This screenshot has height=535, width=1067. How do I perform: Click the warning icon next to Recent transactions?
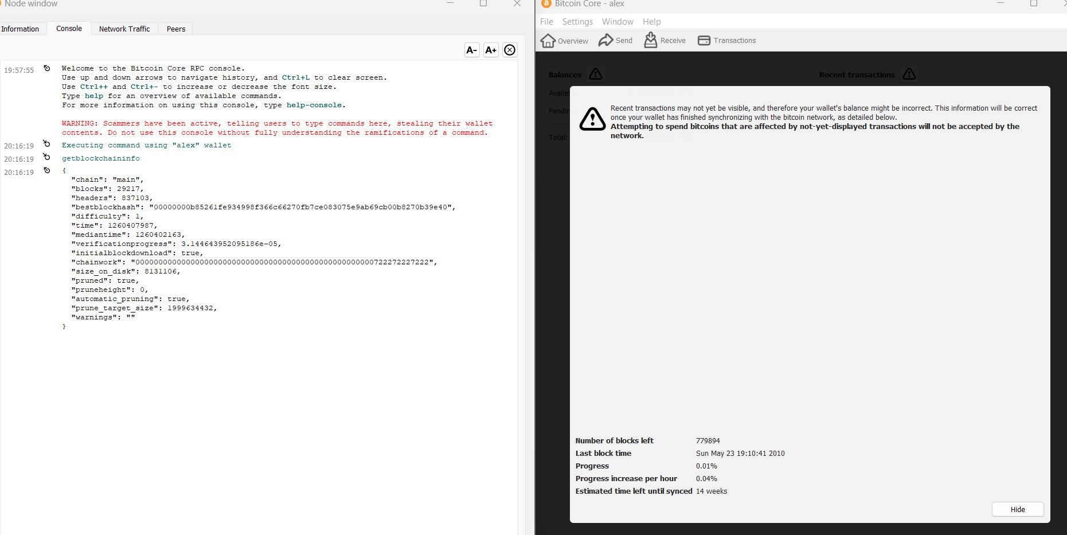tap(909, 74)
